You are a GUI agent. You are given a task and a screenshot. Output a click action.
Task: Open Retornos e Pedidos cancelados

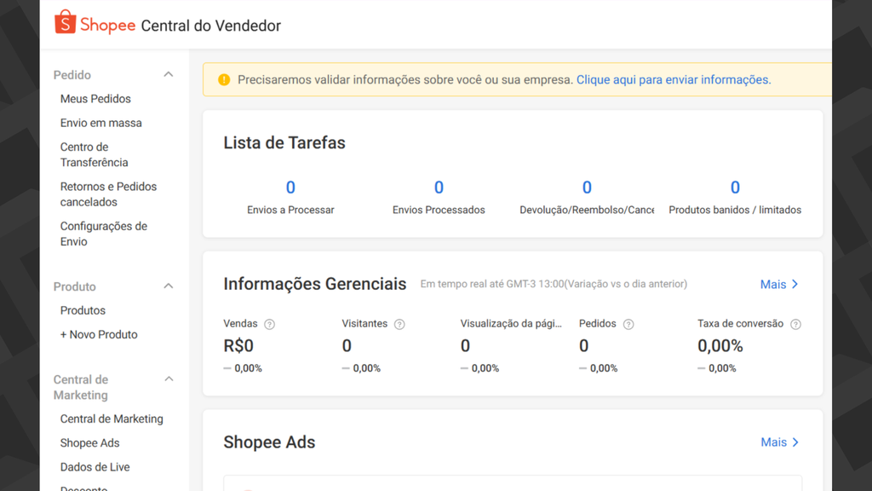[x=108, y=194]
